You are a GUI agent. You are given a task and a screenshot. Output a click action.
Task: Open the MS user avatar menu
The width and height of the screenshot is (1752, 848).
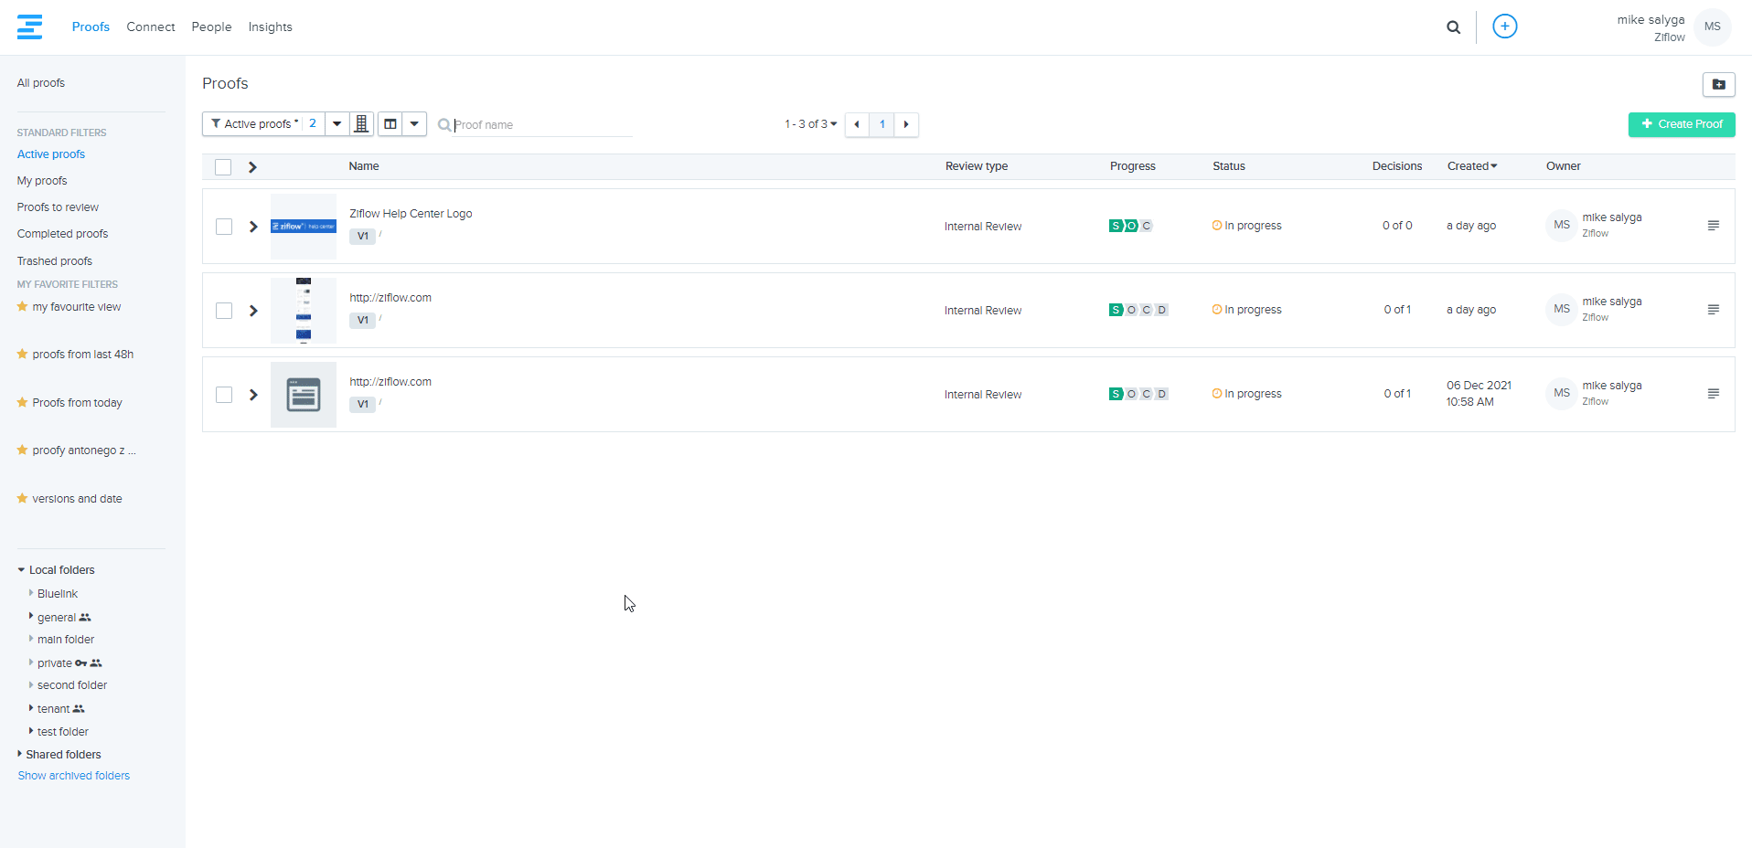pos(1712,27)
